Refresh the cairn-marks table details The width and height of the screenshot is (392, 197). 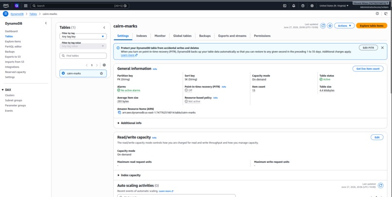323,26
